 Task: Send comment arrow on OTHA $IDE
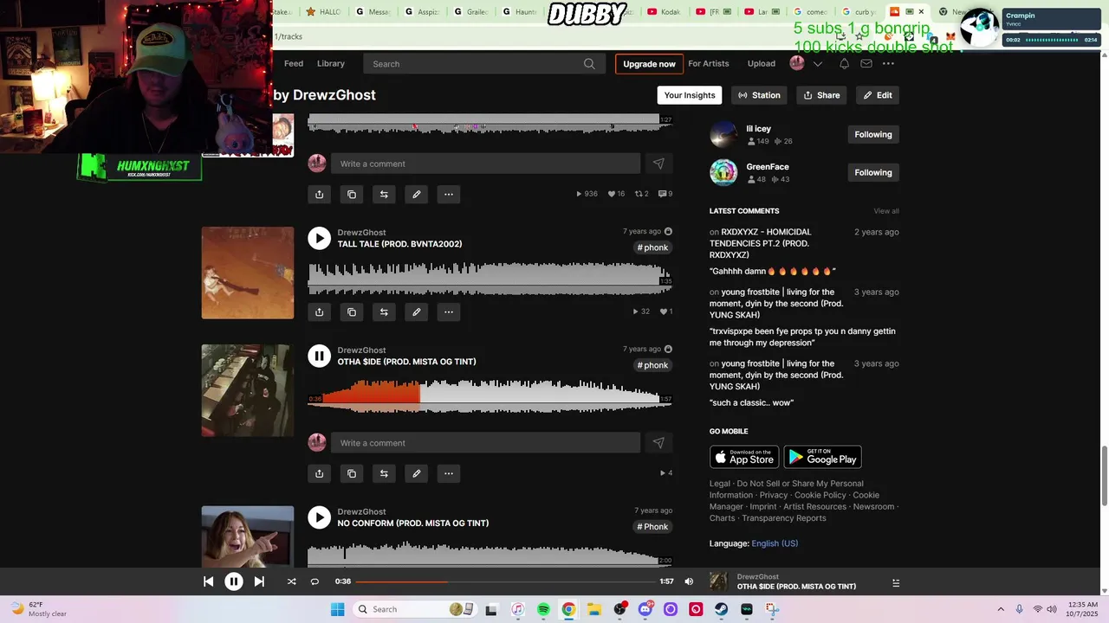[x=658, y=443]
